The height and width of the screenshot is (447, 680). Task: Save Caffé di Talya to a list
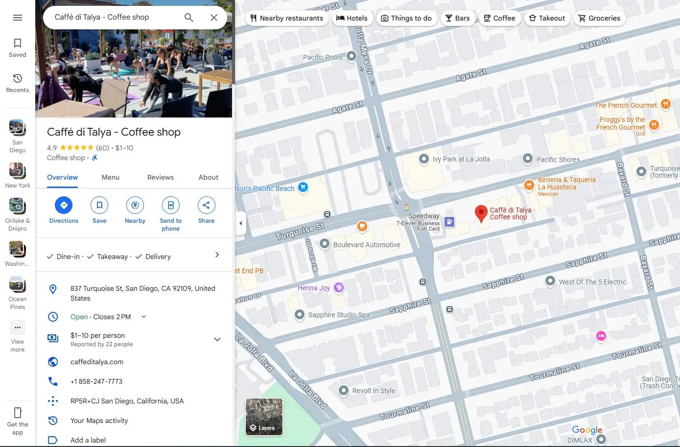(x=99, y=205)
